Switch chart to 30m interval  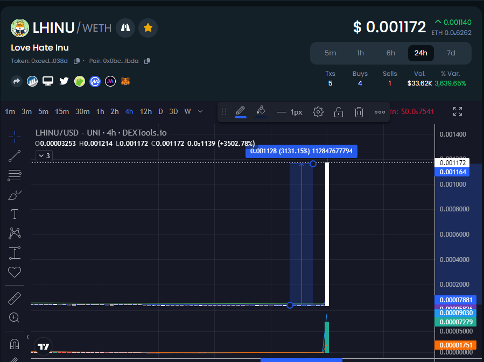[x=83, y=112]
